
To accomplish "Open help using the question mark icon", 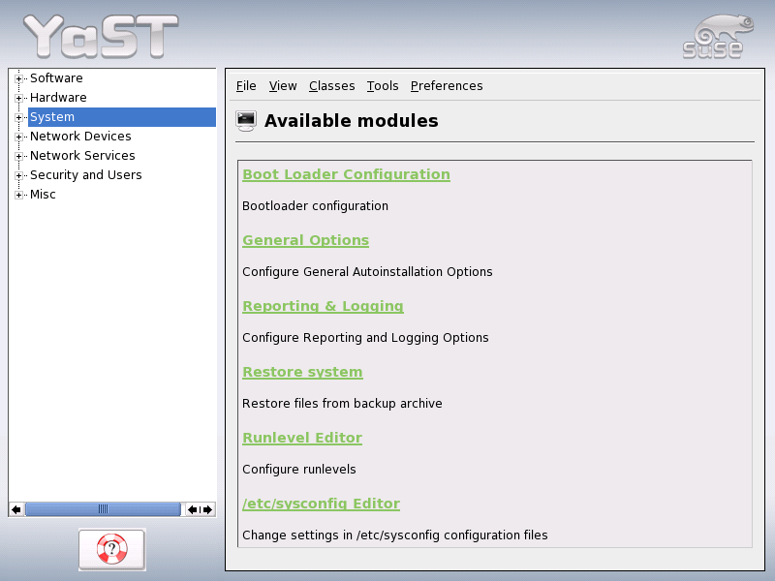I will click(x=111, y=549).
